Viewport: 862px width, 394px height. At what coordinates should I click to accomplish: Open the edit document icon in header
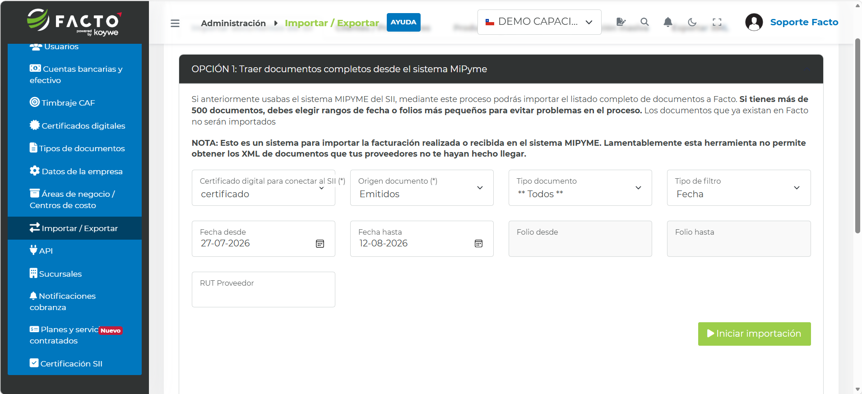[621, 22]
